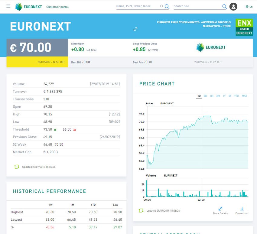Refresh the price chart panel
Image resolution: width=257 pixels, height=234 pixels.
tap(141, 210)
